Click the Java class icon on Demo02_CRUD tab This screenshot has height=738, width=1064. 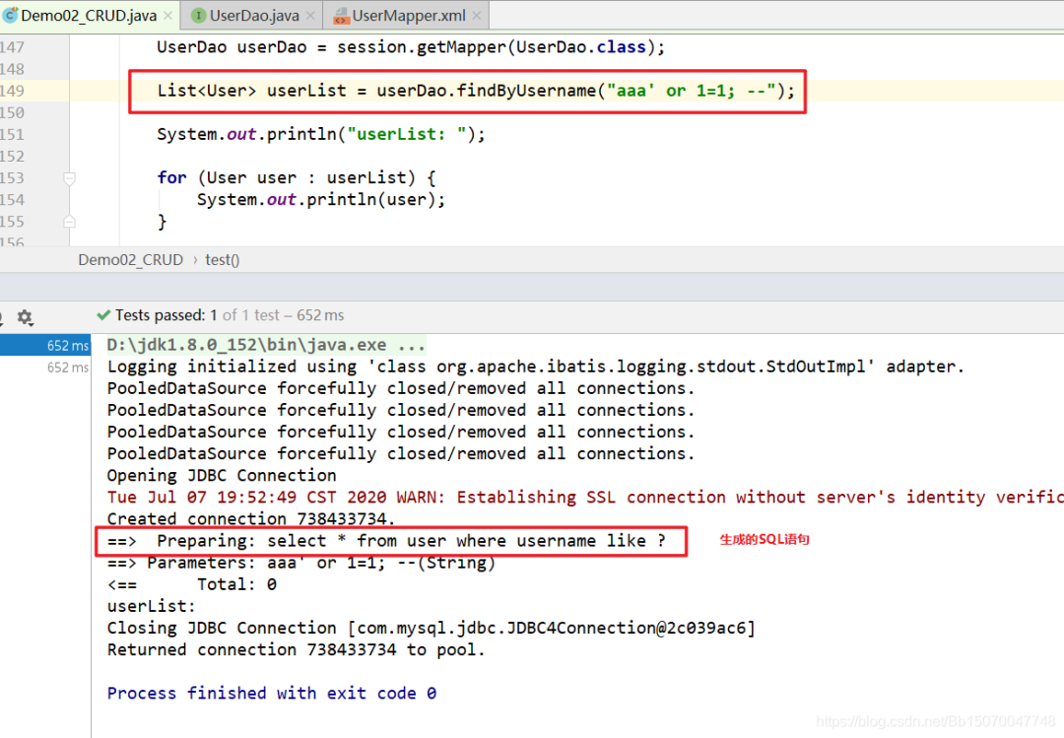[x=10, y=15]
